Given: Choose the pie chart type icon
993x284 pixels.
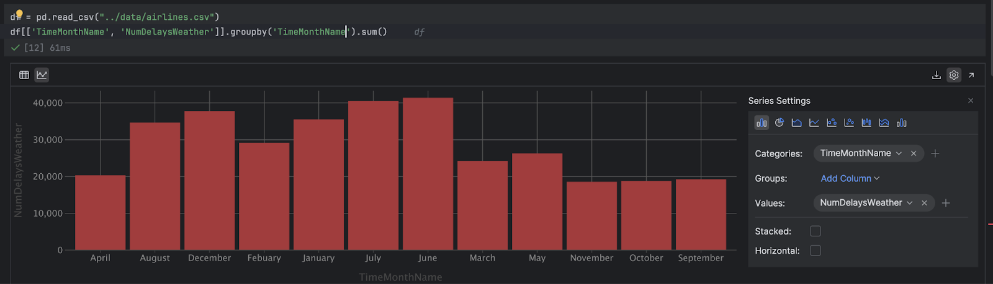Looking at the screenshot, I should pos(780,123).
